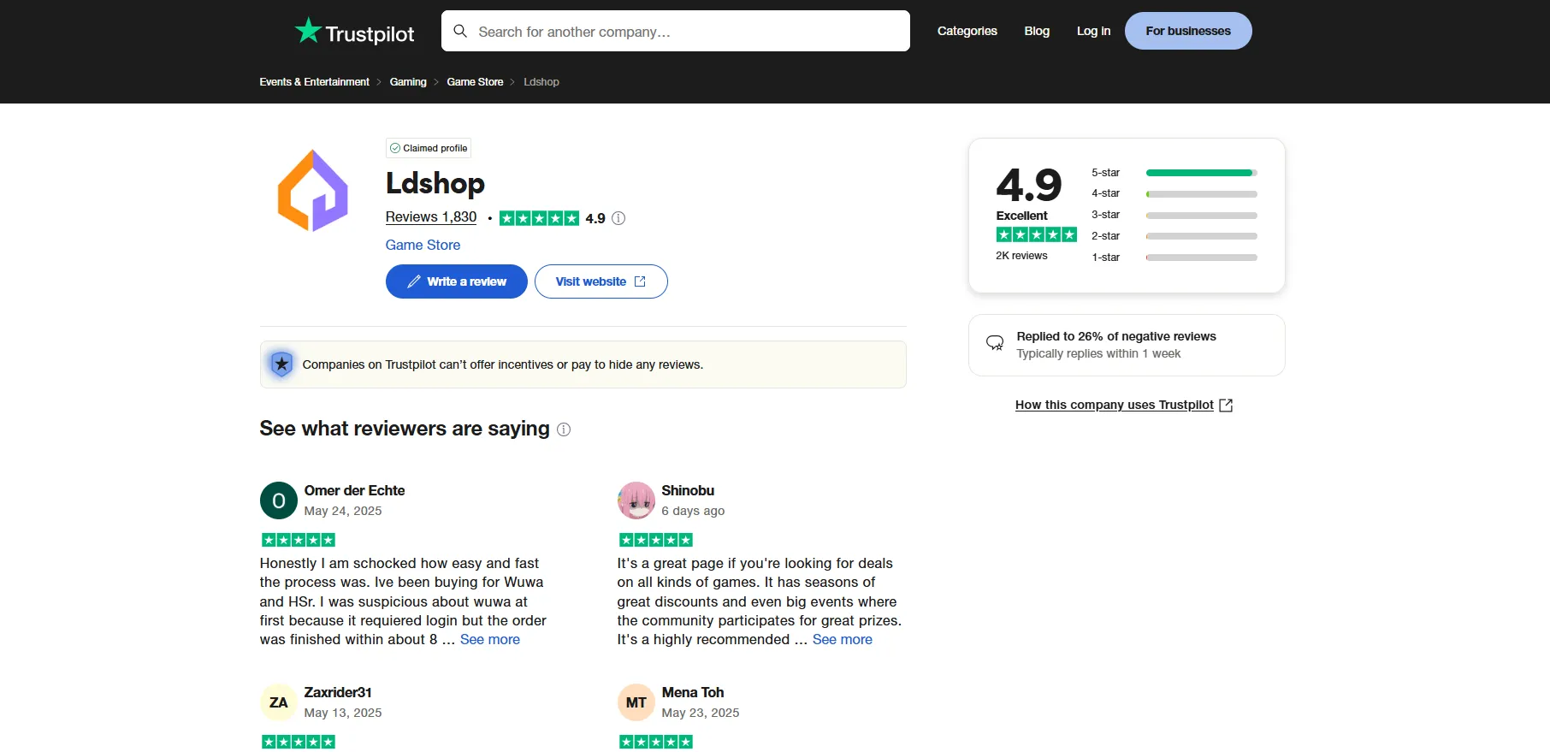Expand Shinobu's review with See more
This screenshot has width=1550, height=752.
[842, 640]
